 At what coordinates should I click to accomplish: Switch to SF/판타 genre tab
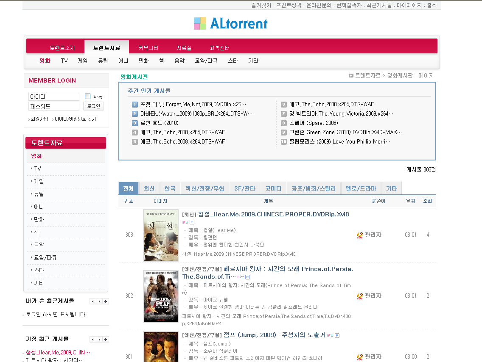point(245,188)
